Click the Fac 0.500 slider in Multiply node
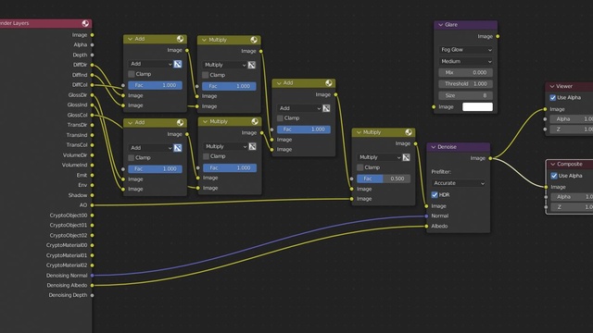593x333 pixels. point(384,179)
